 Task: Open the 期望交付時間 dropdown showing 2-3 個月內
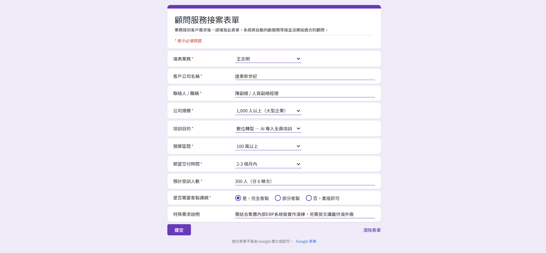pyautogui.click(x=268, y=164)
